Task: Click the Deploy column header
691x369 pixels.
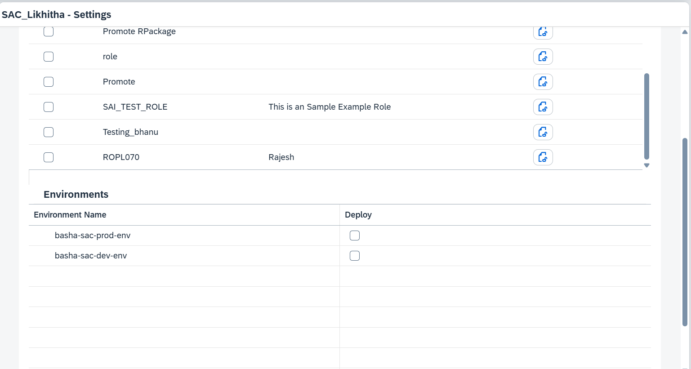Action: [x=358, y=215]
